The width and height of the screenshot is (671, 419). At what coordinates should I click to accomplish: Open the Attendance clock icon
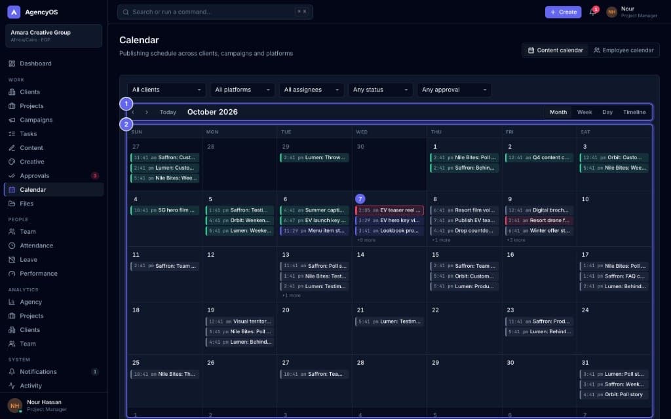click(x=12, y=246)
